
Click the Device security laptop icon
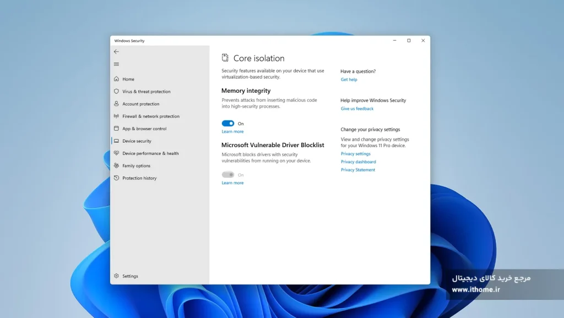[x=116, y=141]
